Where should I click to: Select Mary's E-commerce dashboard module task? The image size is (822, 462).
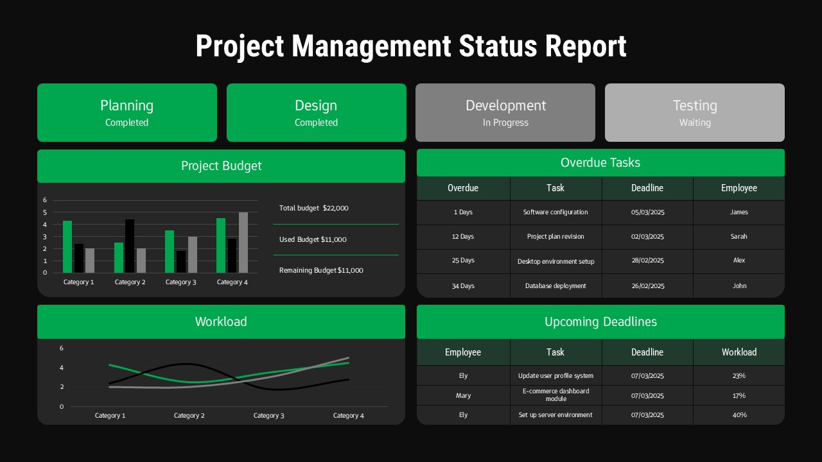click(x=555, y=395)
